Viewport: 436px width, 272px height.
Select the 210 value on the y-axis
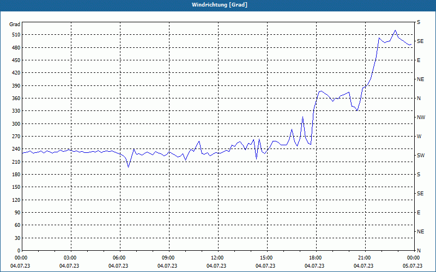[x=16, y=162]
